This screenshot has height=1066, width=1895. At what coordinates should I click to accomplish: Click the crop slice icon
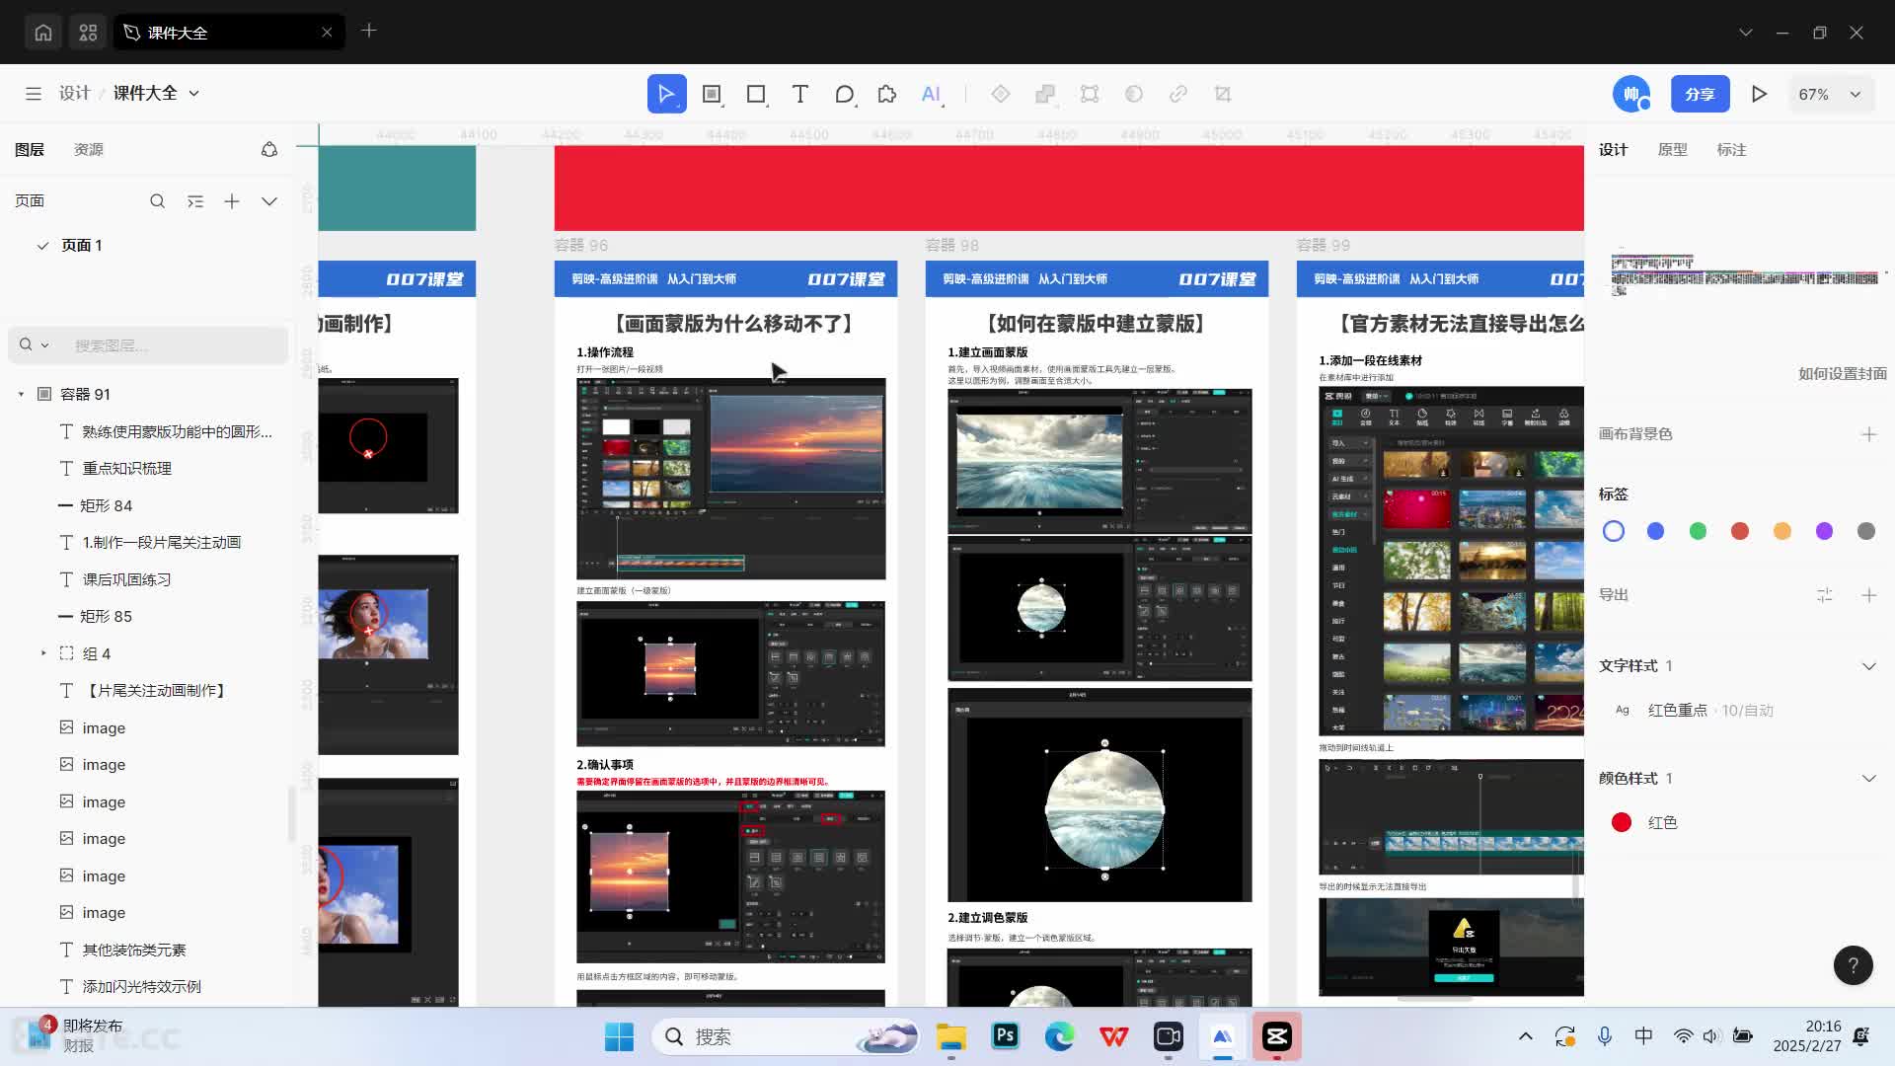point(1223,94)
